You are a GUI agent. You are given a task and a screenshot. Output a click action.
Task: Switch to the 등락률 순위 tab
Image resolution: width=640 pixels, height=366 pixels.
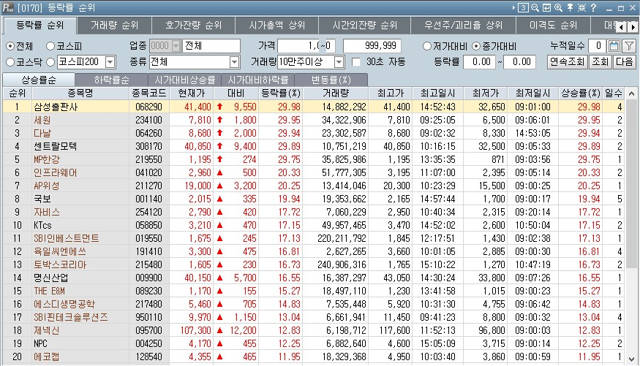(39, 26)
